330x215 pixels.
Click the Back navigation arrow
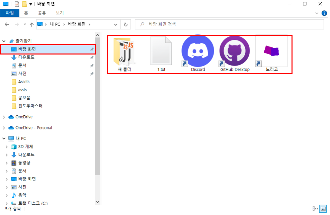point(7,25)
